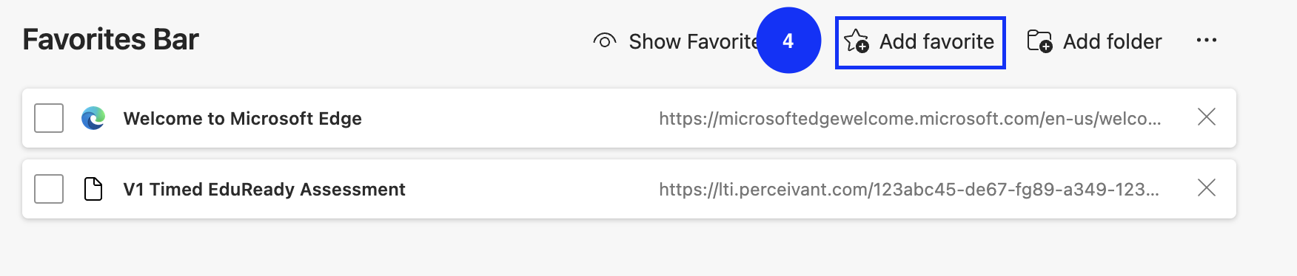Click the folder-plus icon on Add folder

[1039, 41]
